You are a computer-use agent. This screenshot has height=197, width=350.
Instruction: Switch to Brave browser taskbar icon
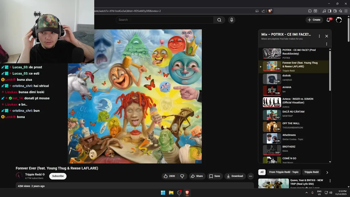[187, 193]
